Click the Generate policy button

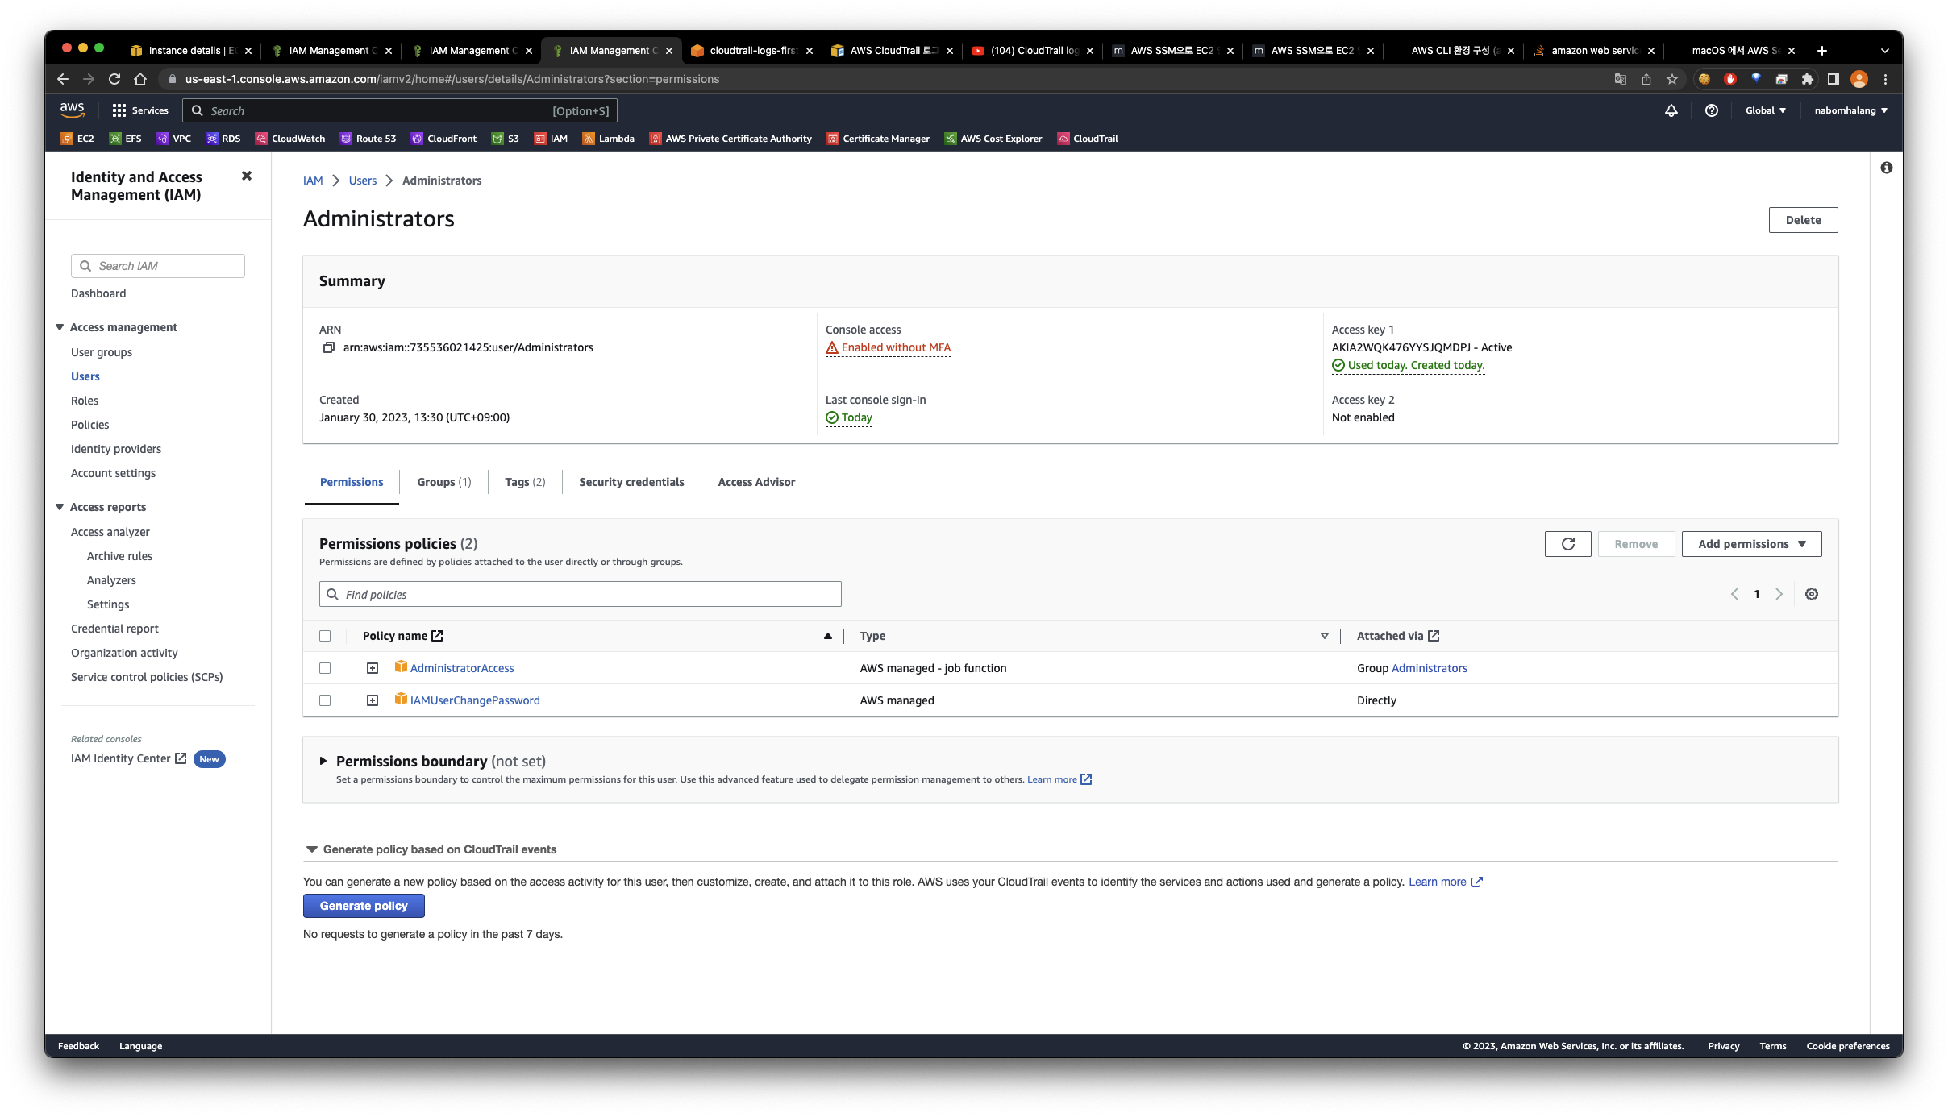364,906
